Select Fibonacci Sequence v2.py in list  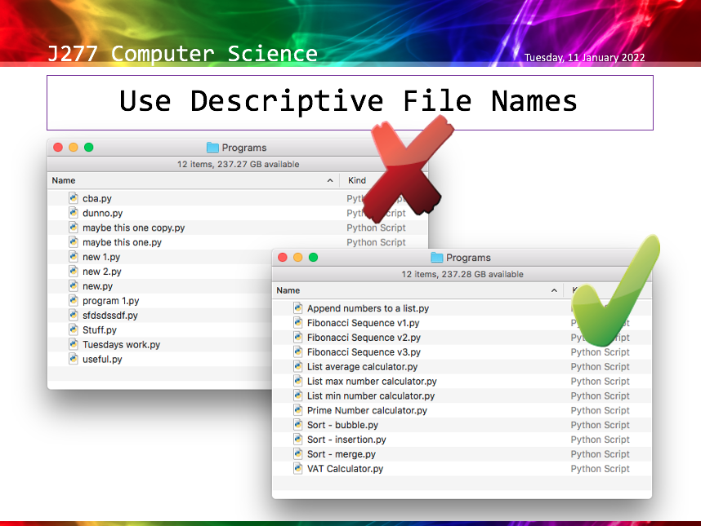[364, 338]
